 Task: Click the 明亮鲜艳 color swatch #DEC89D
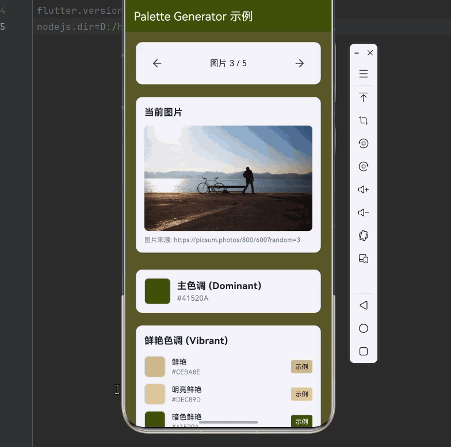pyautogui.click(x=155, y=394)
